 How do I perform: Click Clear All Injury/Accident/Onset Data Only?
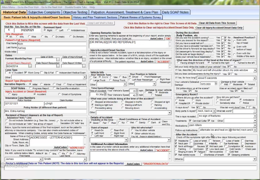click(x=219, y=28)
